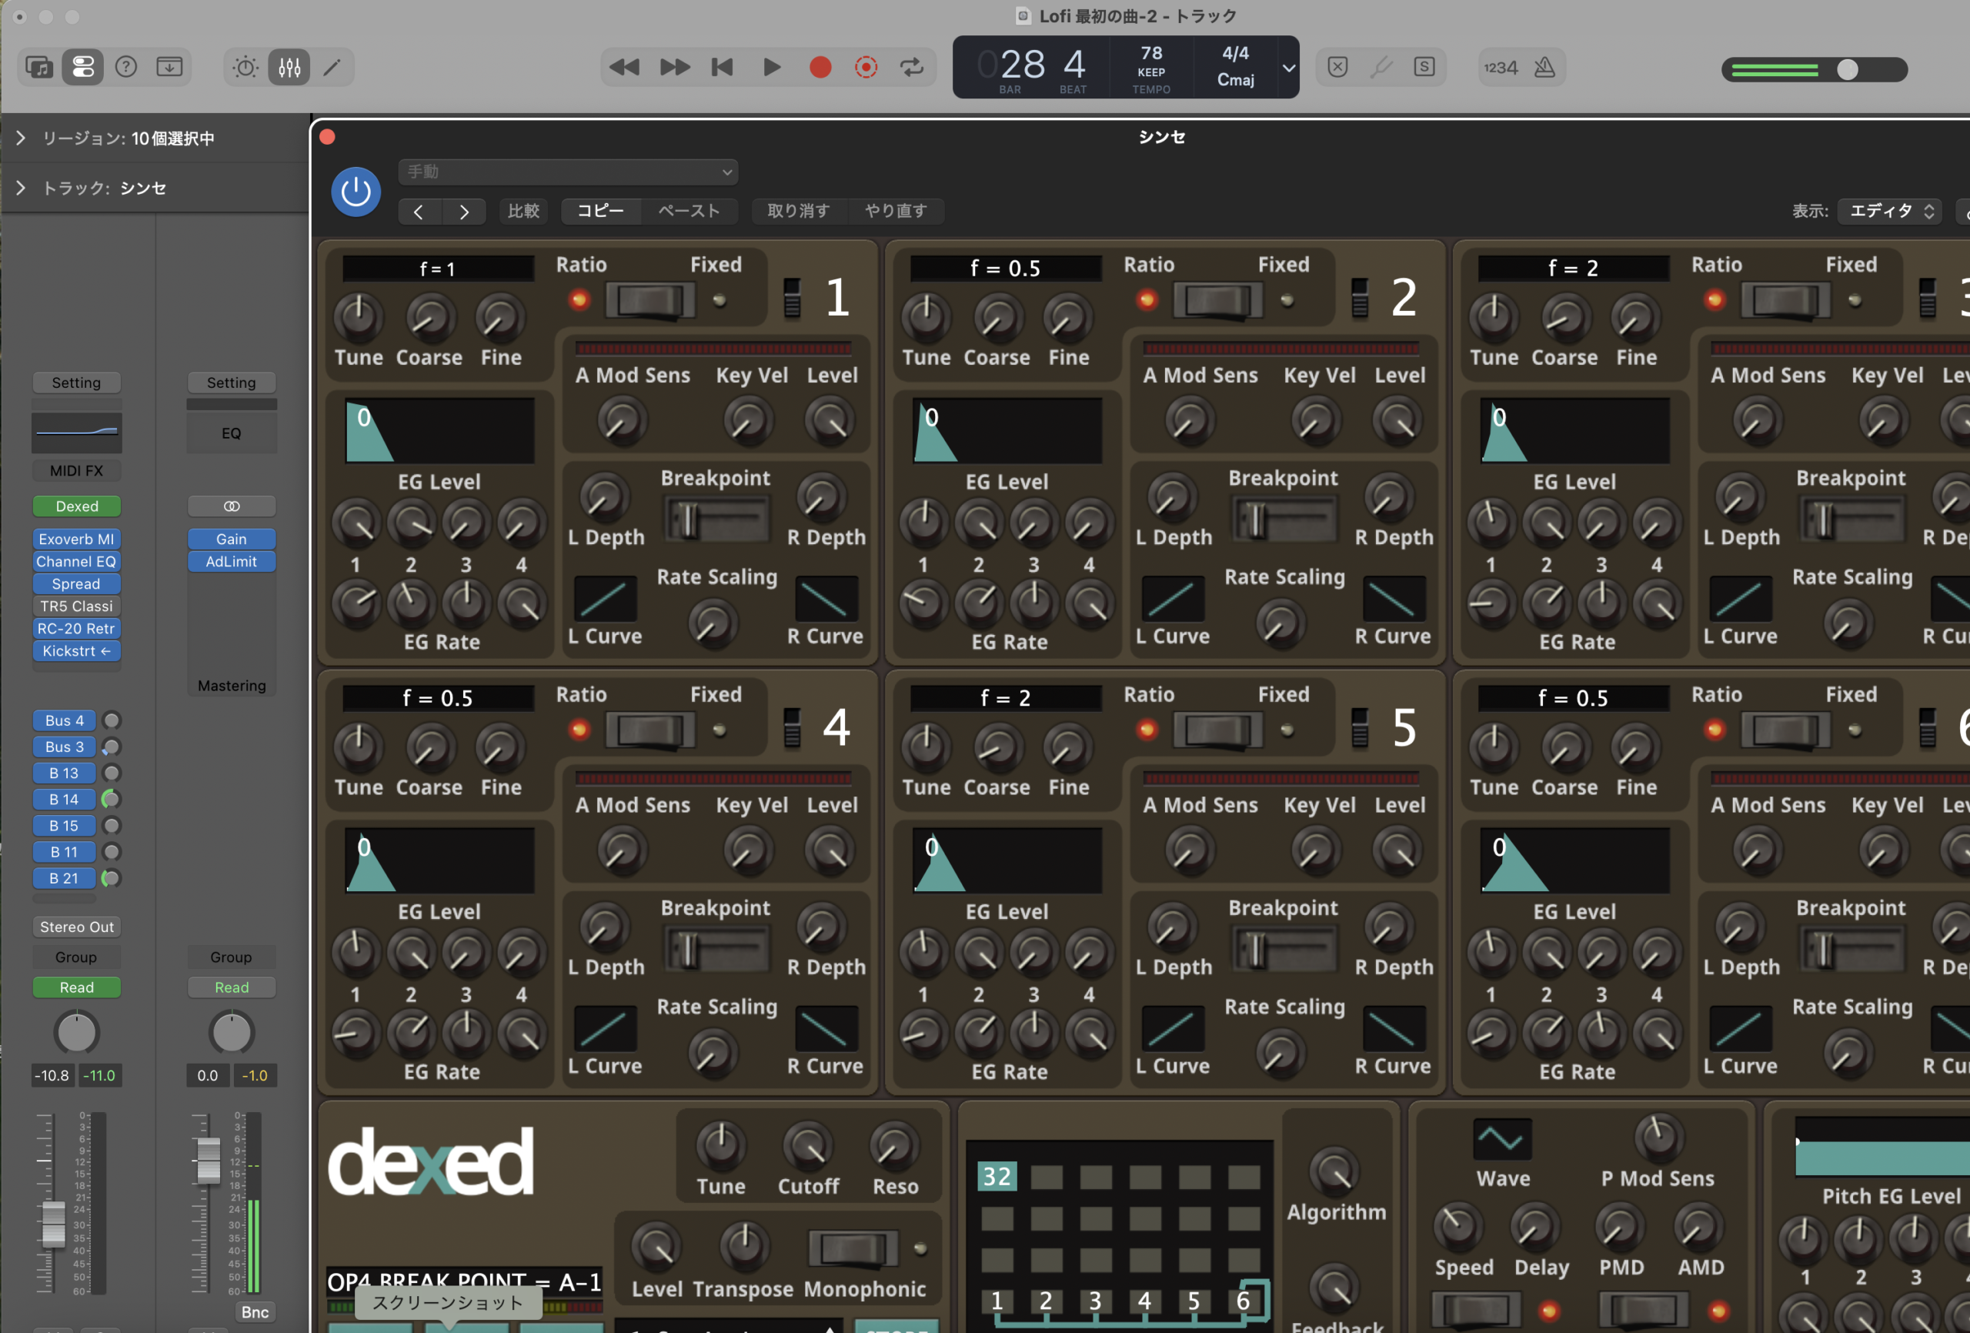This screenshot has width=1970, height=1333.
Task: Open the 手動 preset dropdown
Action: click(568, 172)
